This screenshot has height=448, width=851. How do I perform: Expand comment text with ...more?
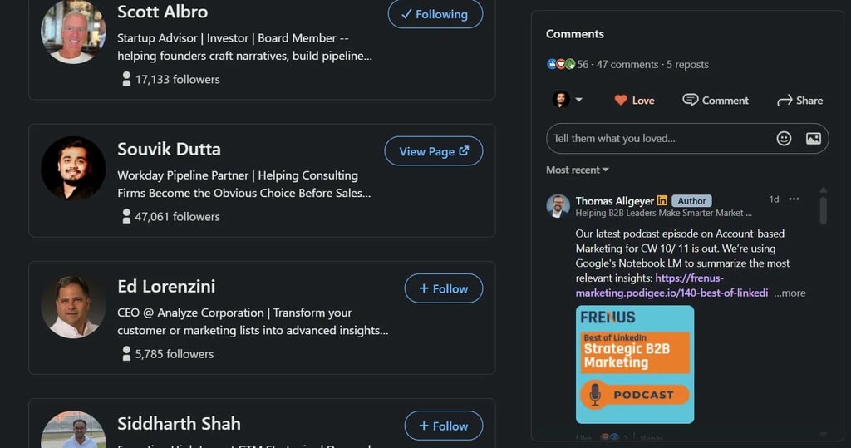[x=790, y=293]
